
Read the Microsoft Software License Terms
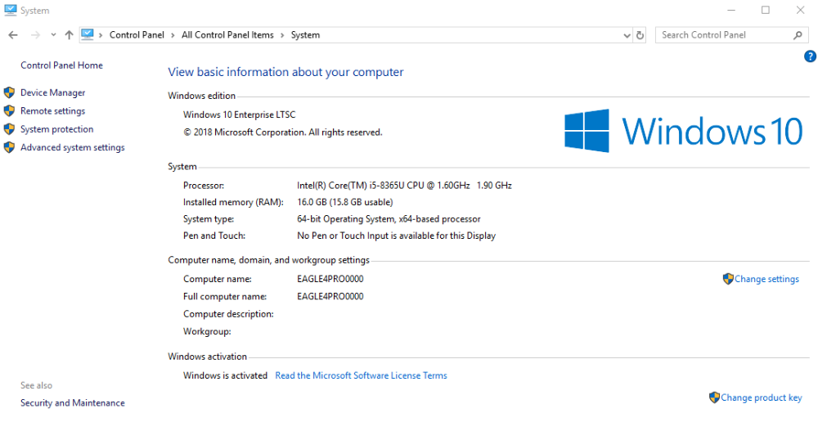[x=361, y=375]
